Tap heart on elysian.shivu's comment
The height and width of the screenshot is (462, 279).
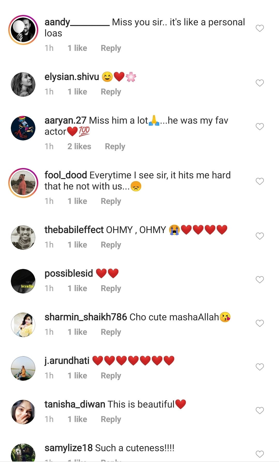coord(260,83)
